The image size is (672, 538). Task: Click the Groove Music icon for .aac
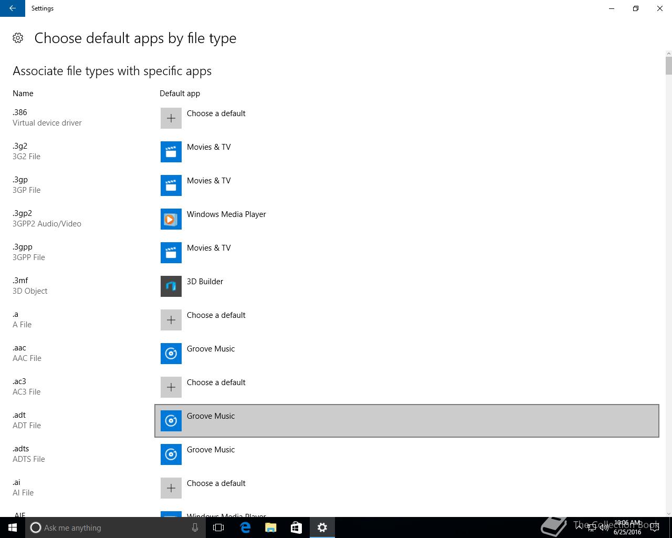coord(171,354)
